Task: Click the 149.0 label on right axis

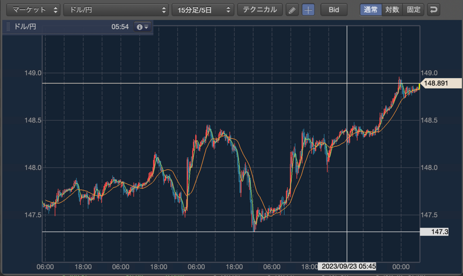Action: coord(429,73)
